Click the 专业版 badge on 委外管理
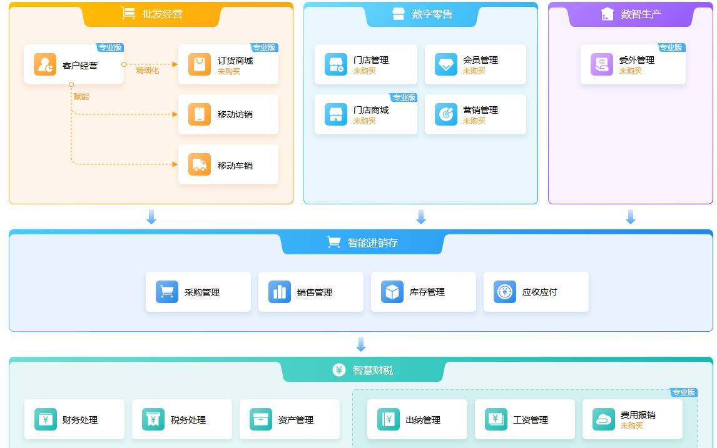 (671, 47)
